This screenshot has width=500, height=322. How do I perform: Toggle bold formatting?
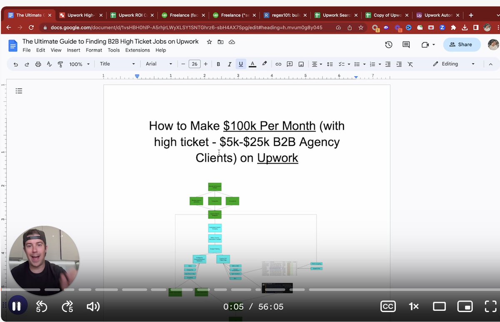218,64
